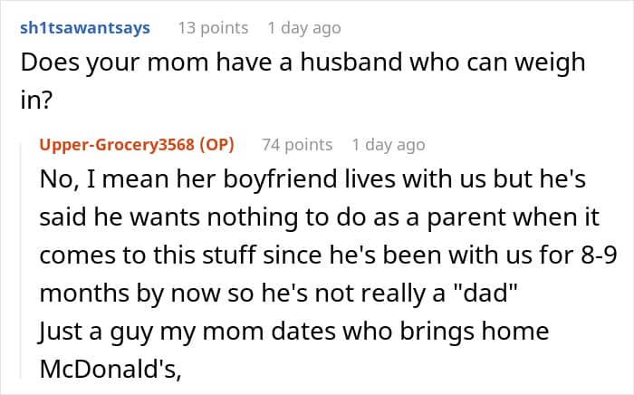Click the "74 points" reply score
The width and height of the screenshot is (634, 395).
[x=297, y=144]
